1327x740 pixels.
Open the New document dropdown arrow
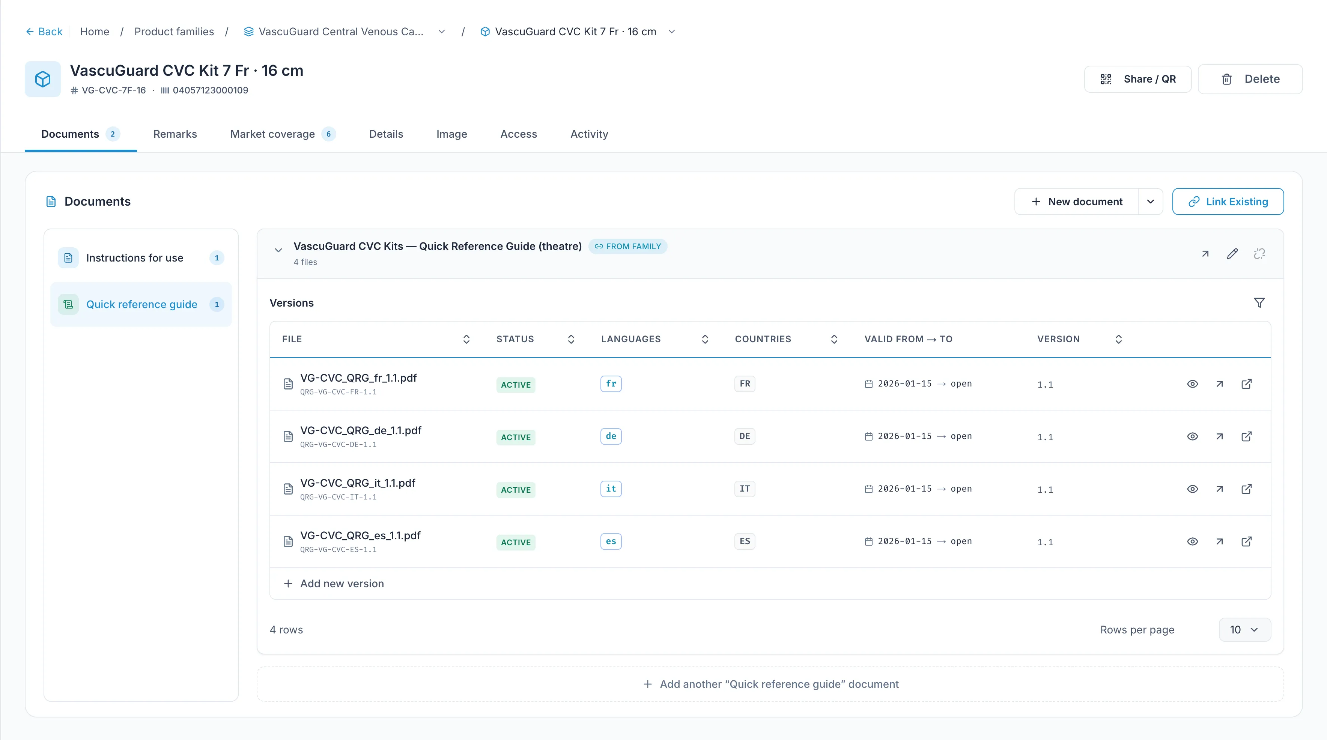tap(1150, 202)
